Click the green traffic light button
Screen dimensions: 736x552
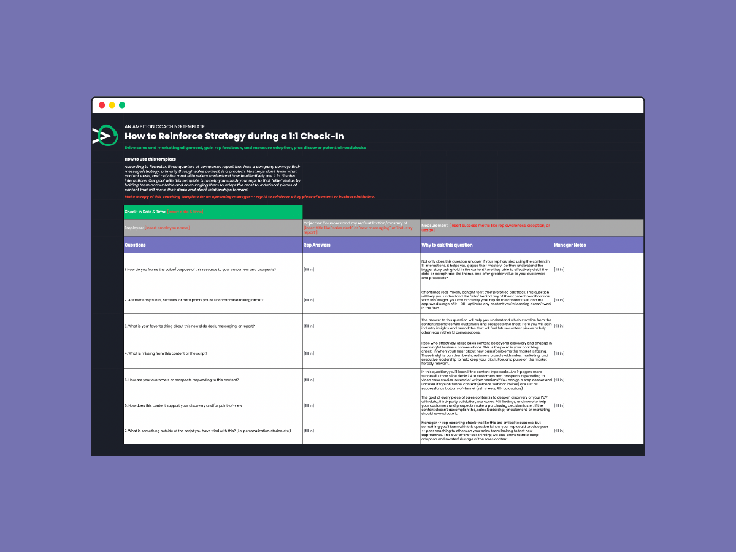121,105
